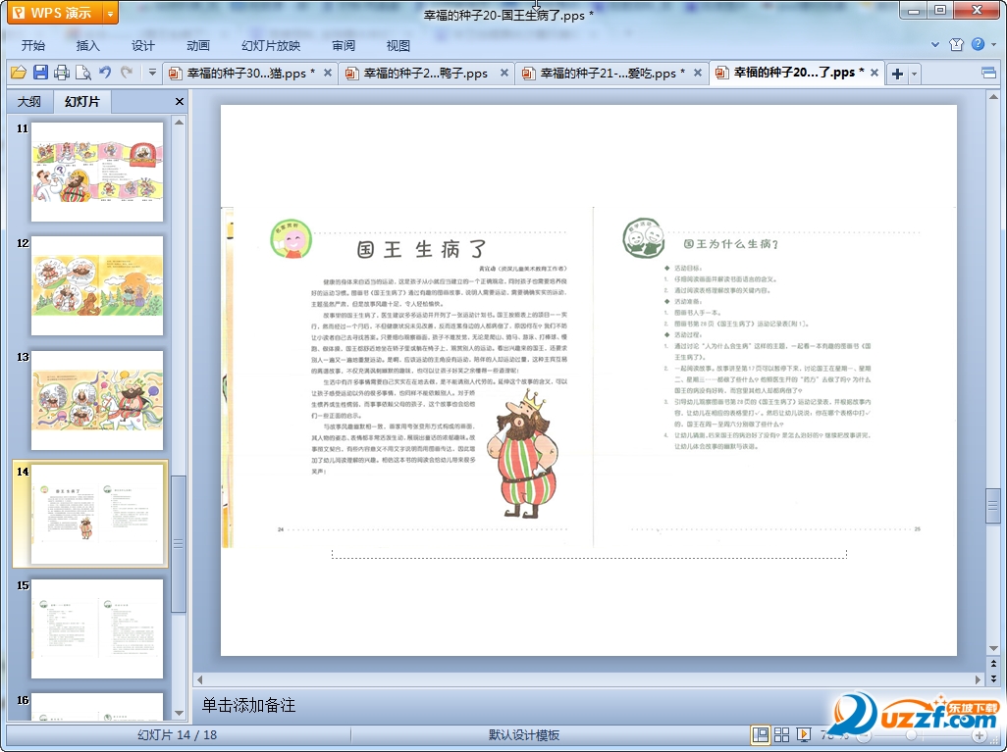Viewport: 1007px width, 752px height.
Task: Click the empty dotted placeholder below slide image
Action: point(589,554)
